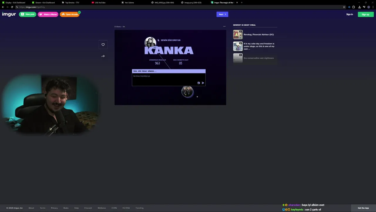This screenshot has height=212, width=376.
Task: Open the browser downloads icon
Action: (x=360, y=7)
